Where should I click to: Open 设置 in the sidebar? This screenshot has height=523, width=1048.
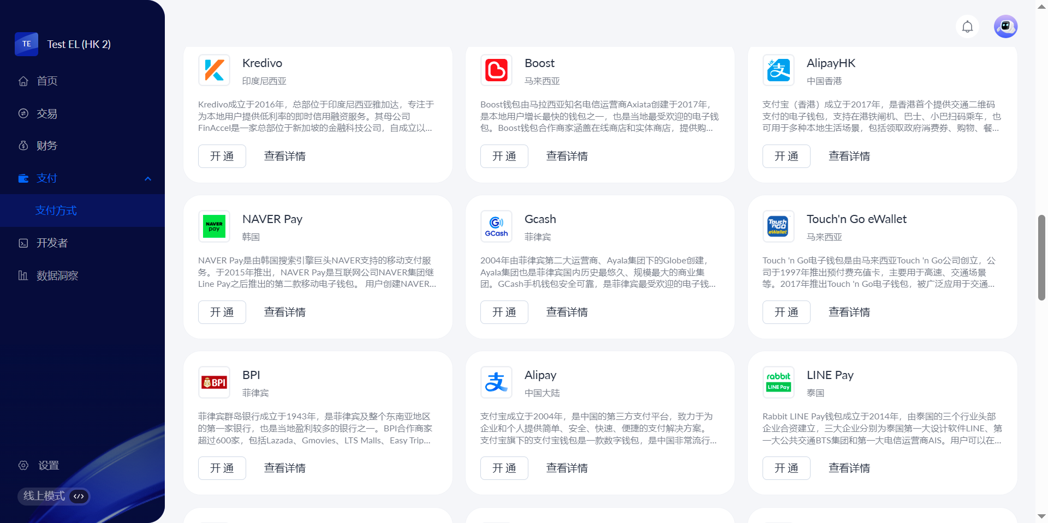pos(48,466)
